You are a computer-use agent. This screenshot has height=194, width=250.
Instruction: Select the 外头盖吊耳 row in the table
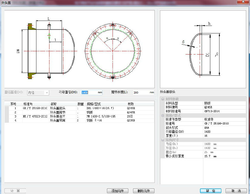pyautogui.click(x=79, y=121)
